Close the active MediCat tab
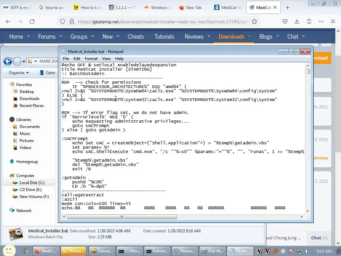This screenshot has height=256, width=341. point(275,7)
